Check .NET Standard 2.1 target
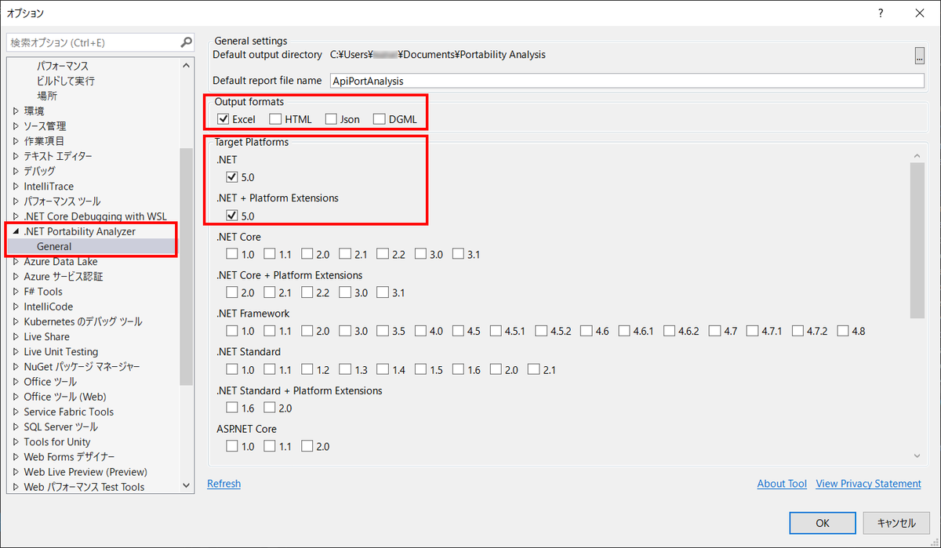941x548 pixels. point(534,369)
